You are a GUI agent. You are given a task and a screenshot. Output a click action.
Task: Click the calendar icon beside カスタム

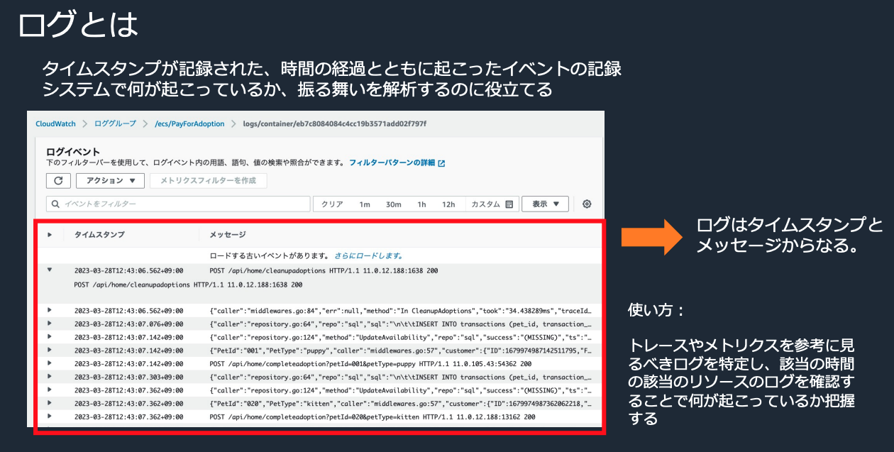click(509, 204)
